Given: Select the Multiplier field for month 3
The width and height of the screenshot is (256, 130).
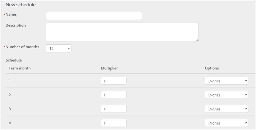Looking at the screenshot, I should coord(114,109).
